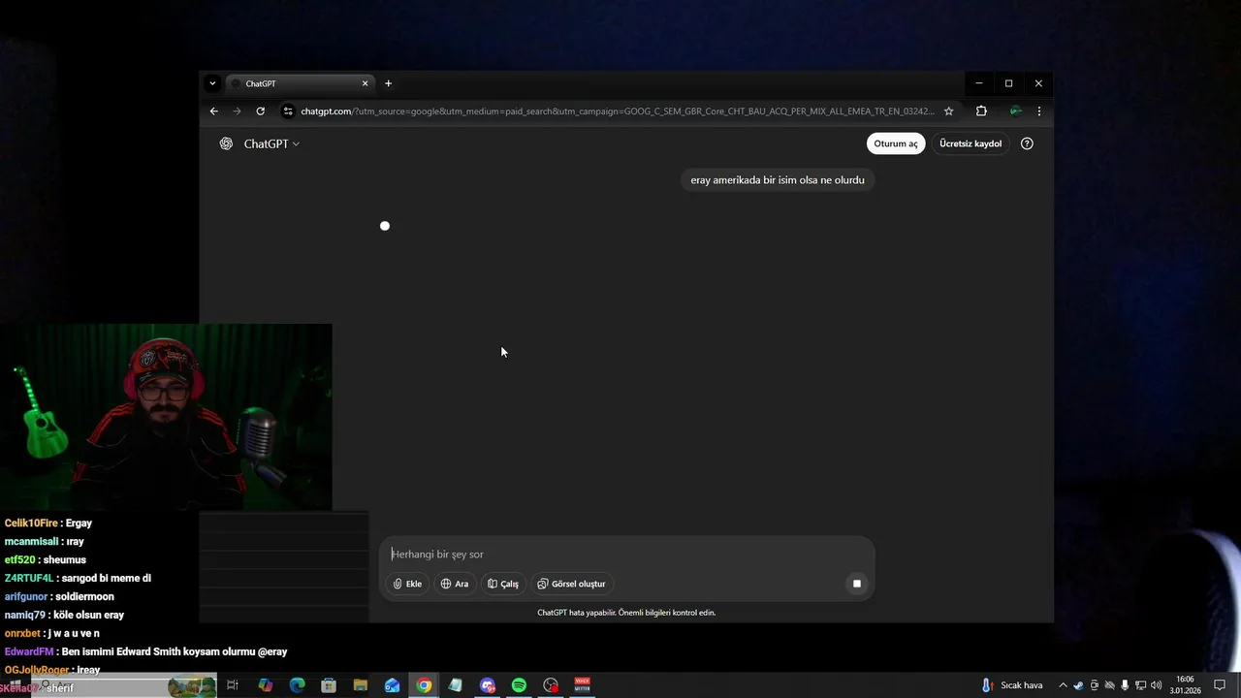Click the ChatGPT hata yapabilir disclaimer text
Image resolution: width=1241 pixels, height=698 pixels.
[626, 613]
